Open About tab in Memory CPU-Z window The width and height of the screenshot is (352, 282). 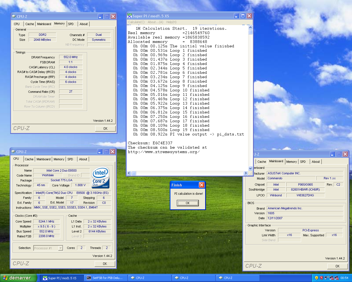click(x=84, y=24)
